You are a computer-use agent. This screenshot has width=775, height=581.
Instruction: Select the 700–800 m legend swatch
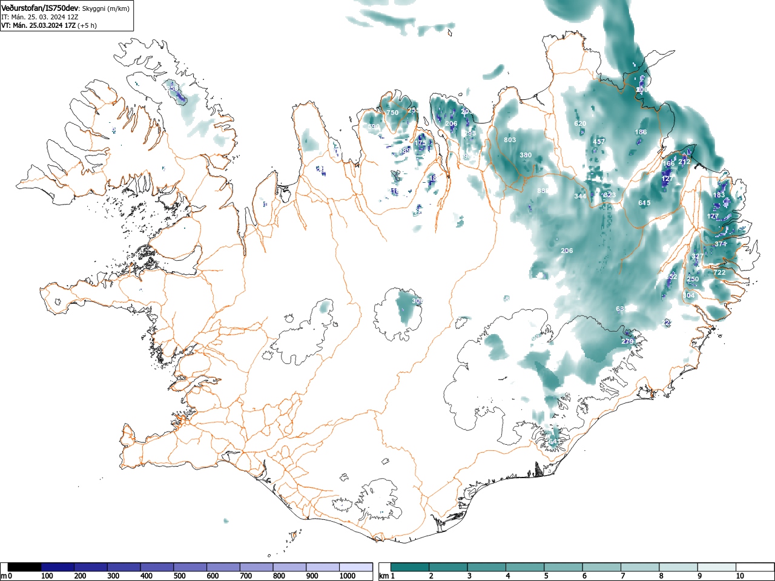pos(256,567)
